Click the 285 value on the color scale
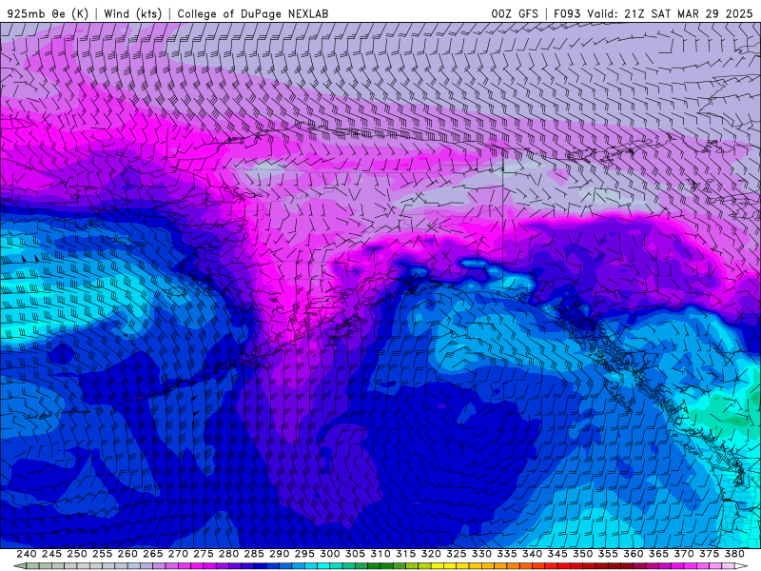 tap(254, 554)
